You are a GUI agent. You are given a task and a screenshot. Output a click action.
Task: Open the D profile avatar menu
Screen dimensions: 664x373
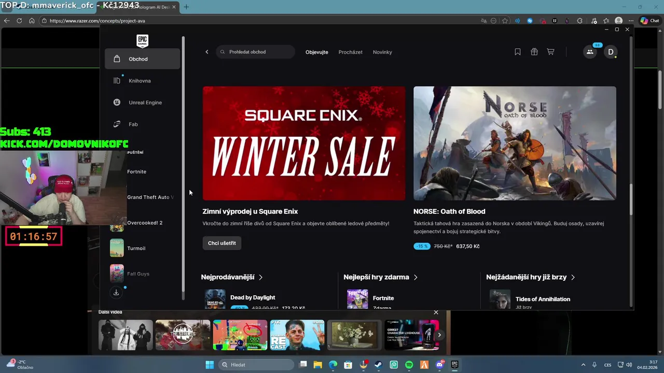(611, 52)
